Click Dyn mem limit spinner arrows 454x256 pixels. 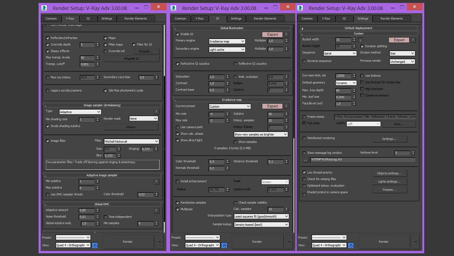click(x=354, y=76)
